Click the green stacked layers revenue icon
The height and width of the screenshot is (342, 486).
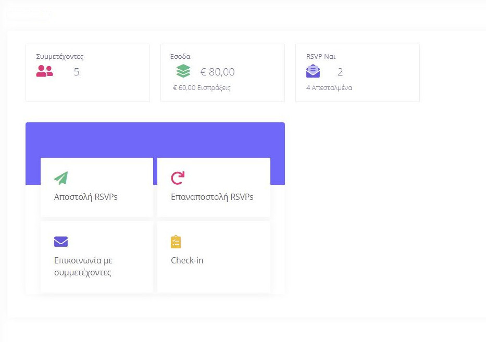[x=183, y=71]
